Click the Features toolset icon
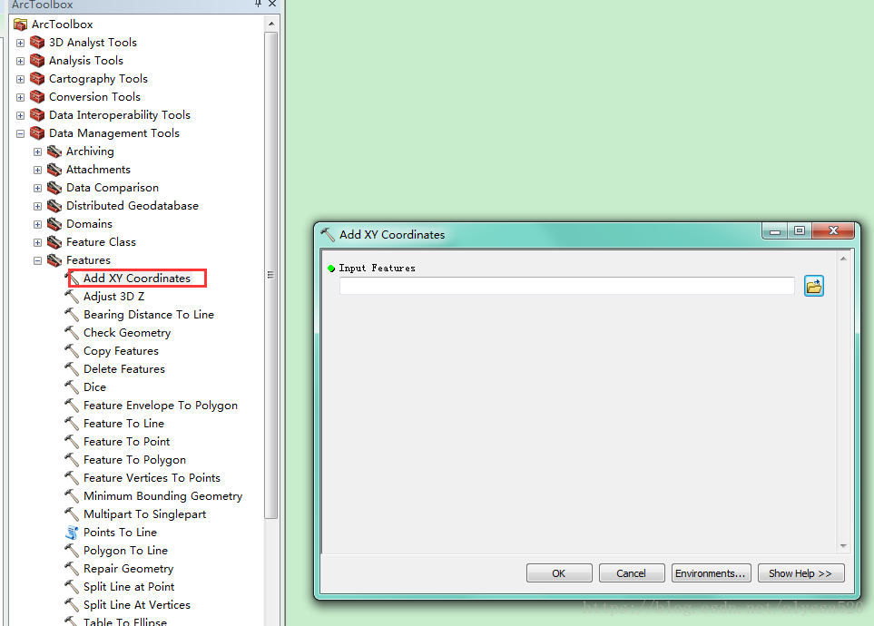 pyautogui.click(x=54, y=260)
